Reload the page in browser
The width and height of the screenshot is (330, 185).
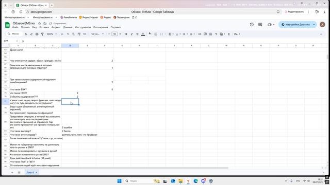21,12
